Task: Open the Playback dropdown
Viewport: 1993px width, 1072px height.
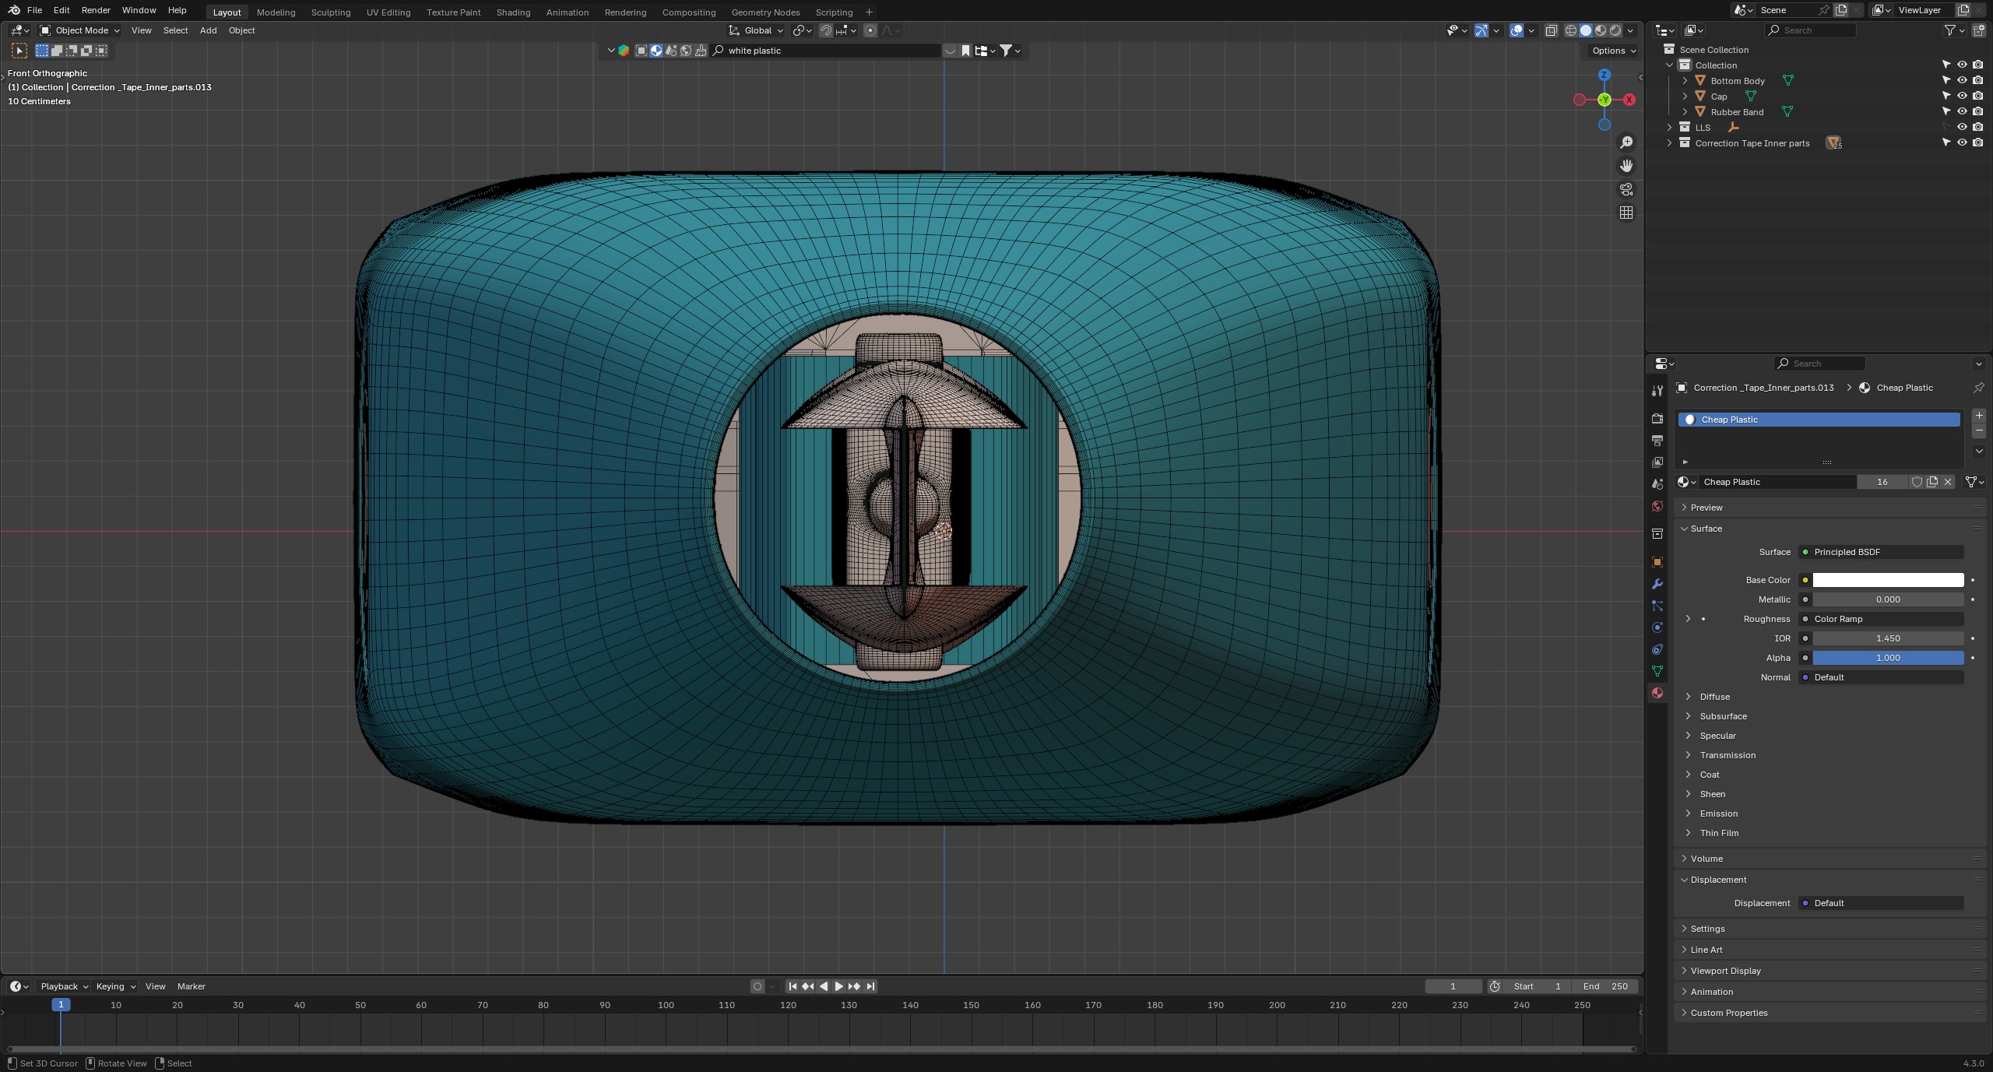Action: tap(64, 986)
